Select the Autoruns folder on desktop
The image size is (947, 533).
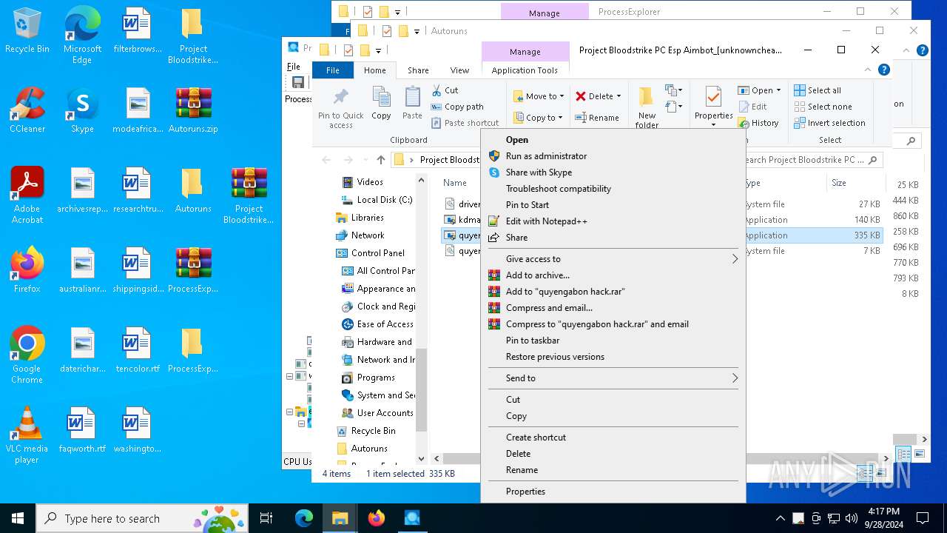pyautogui.click(x=193, y=190)
